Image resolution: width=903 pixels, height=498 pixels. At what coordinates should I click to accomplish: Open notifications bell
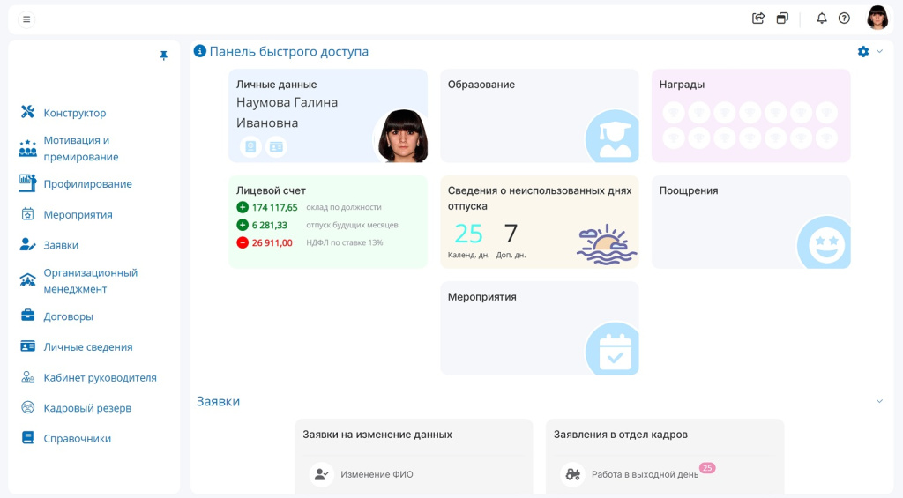click(822, 19)
